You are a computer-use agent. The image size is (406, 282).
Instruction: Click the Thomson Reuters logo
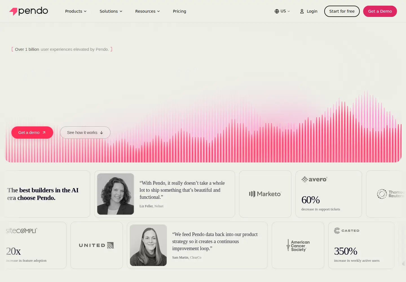pos(391,194)
